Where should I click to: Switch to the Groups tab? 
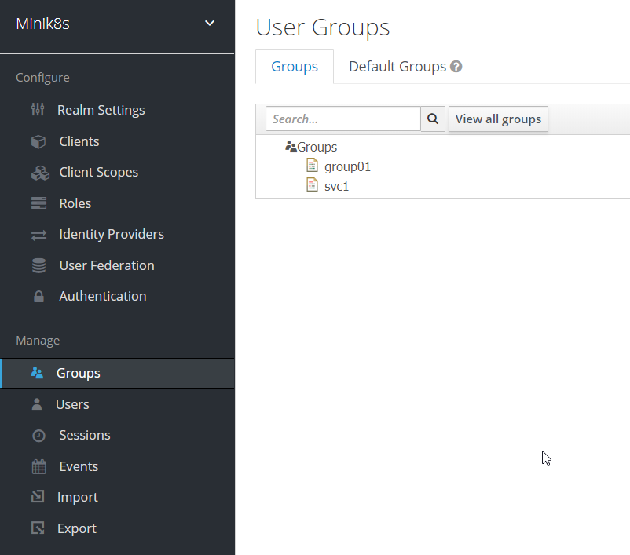pyautogui.click(x=295, y=67)
